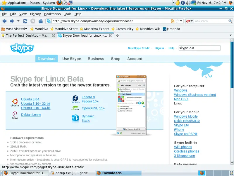This screenshot has width=234, height=176.
Task: Close The Perfect Desktop tab
Action: pos(53,35)
